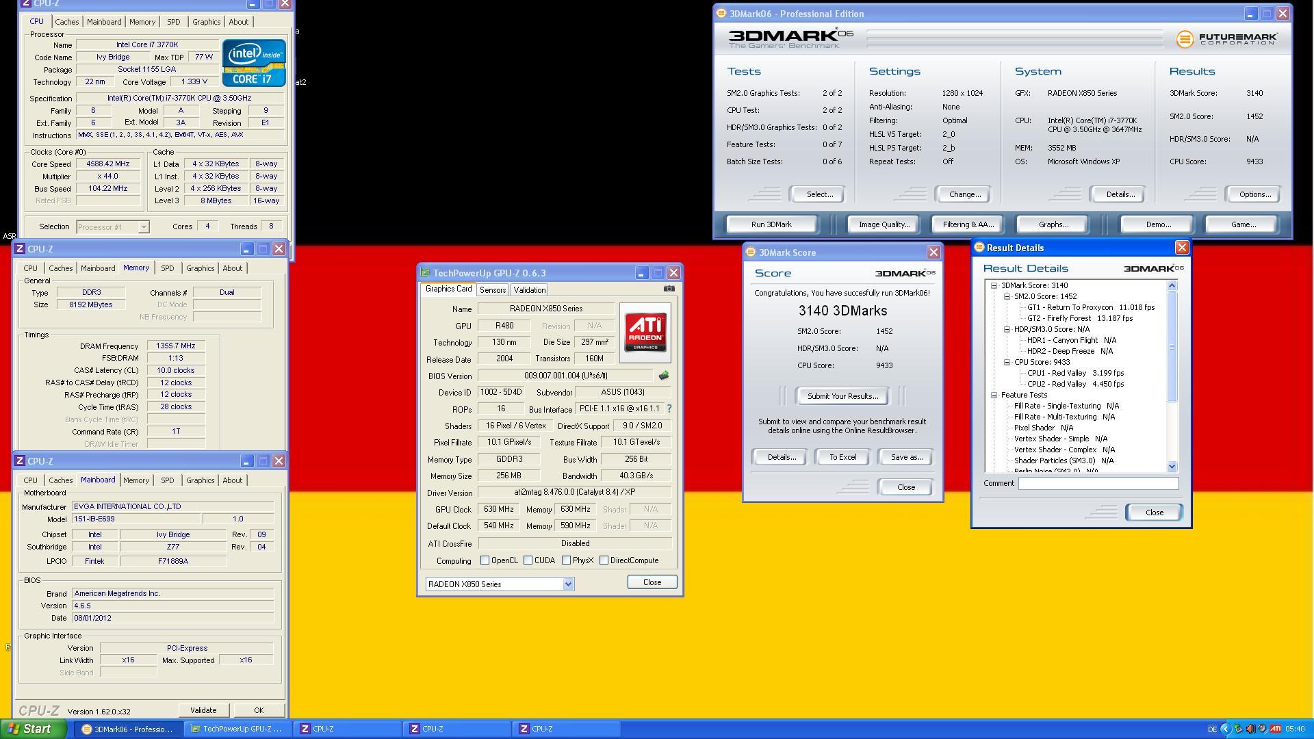1314x739 pixels.
Task: Click the GPU-Z title bar app icon
Action: [425, 273]
